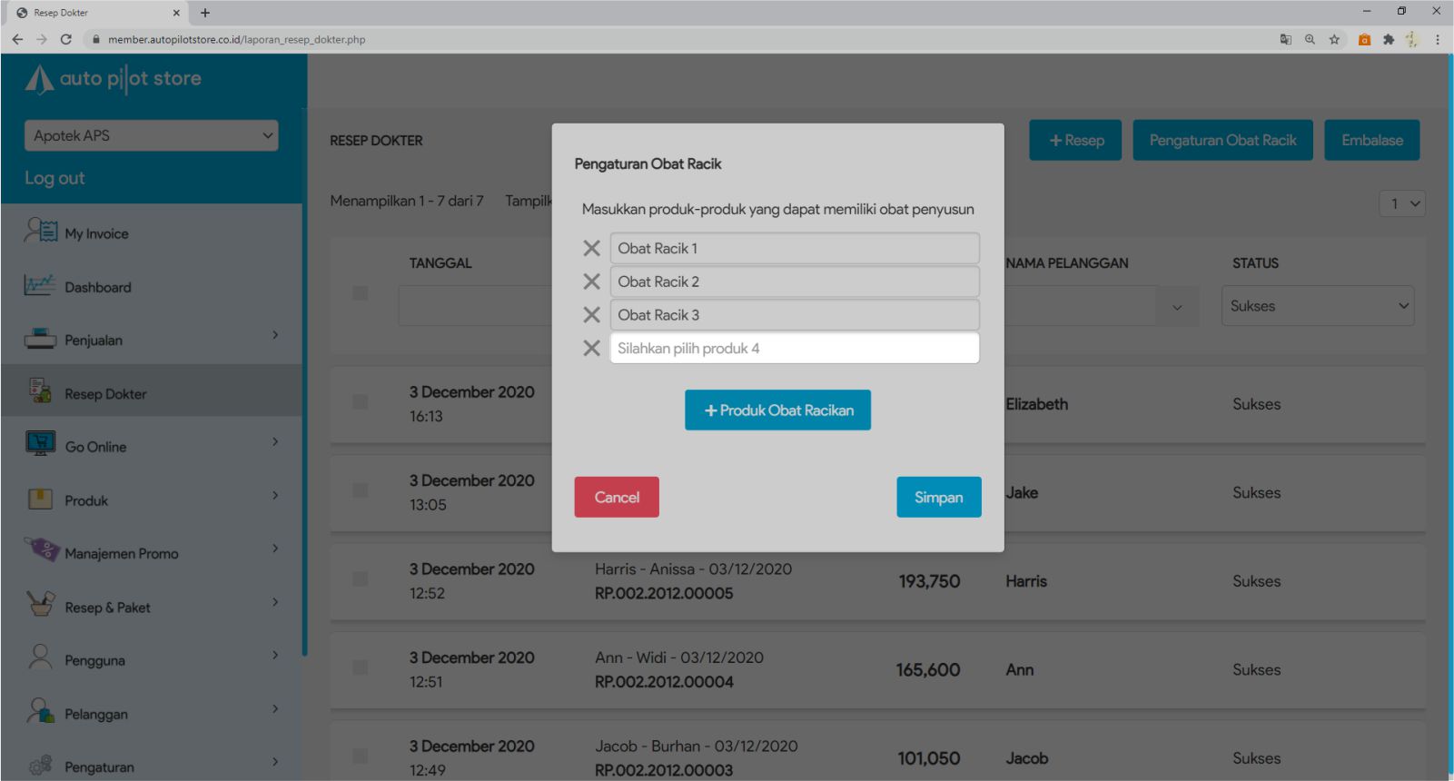
Task: Cancel the Pengaturan Obat Racik dialog
Action: (617, 497)
